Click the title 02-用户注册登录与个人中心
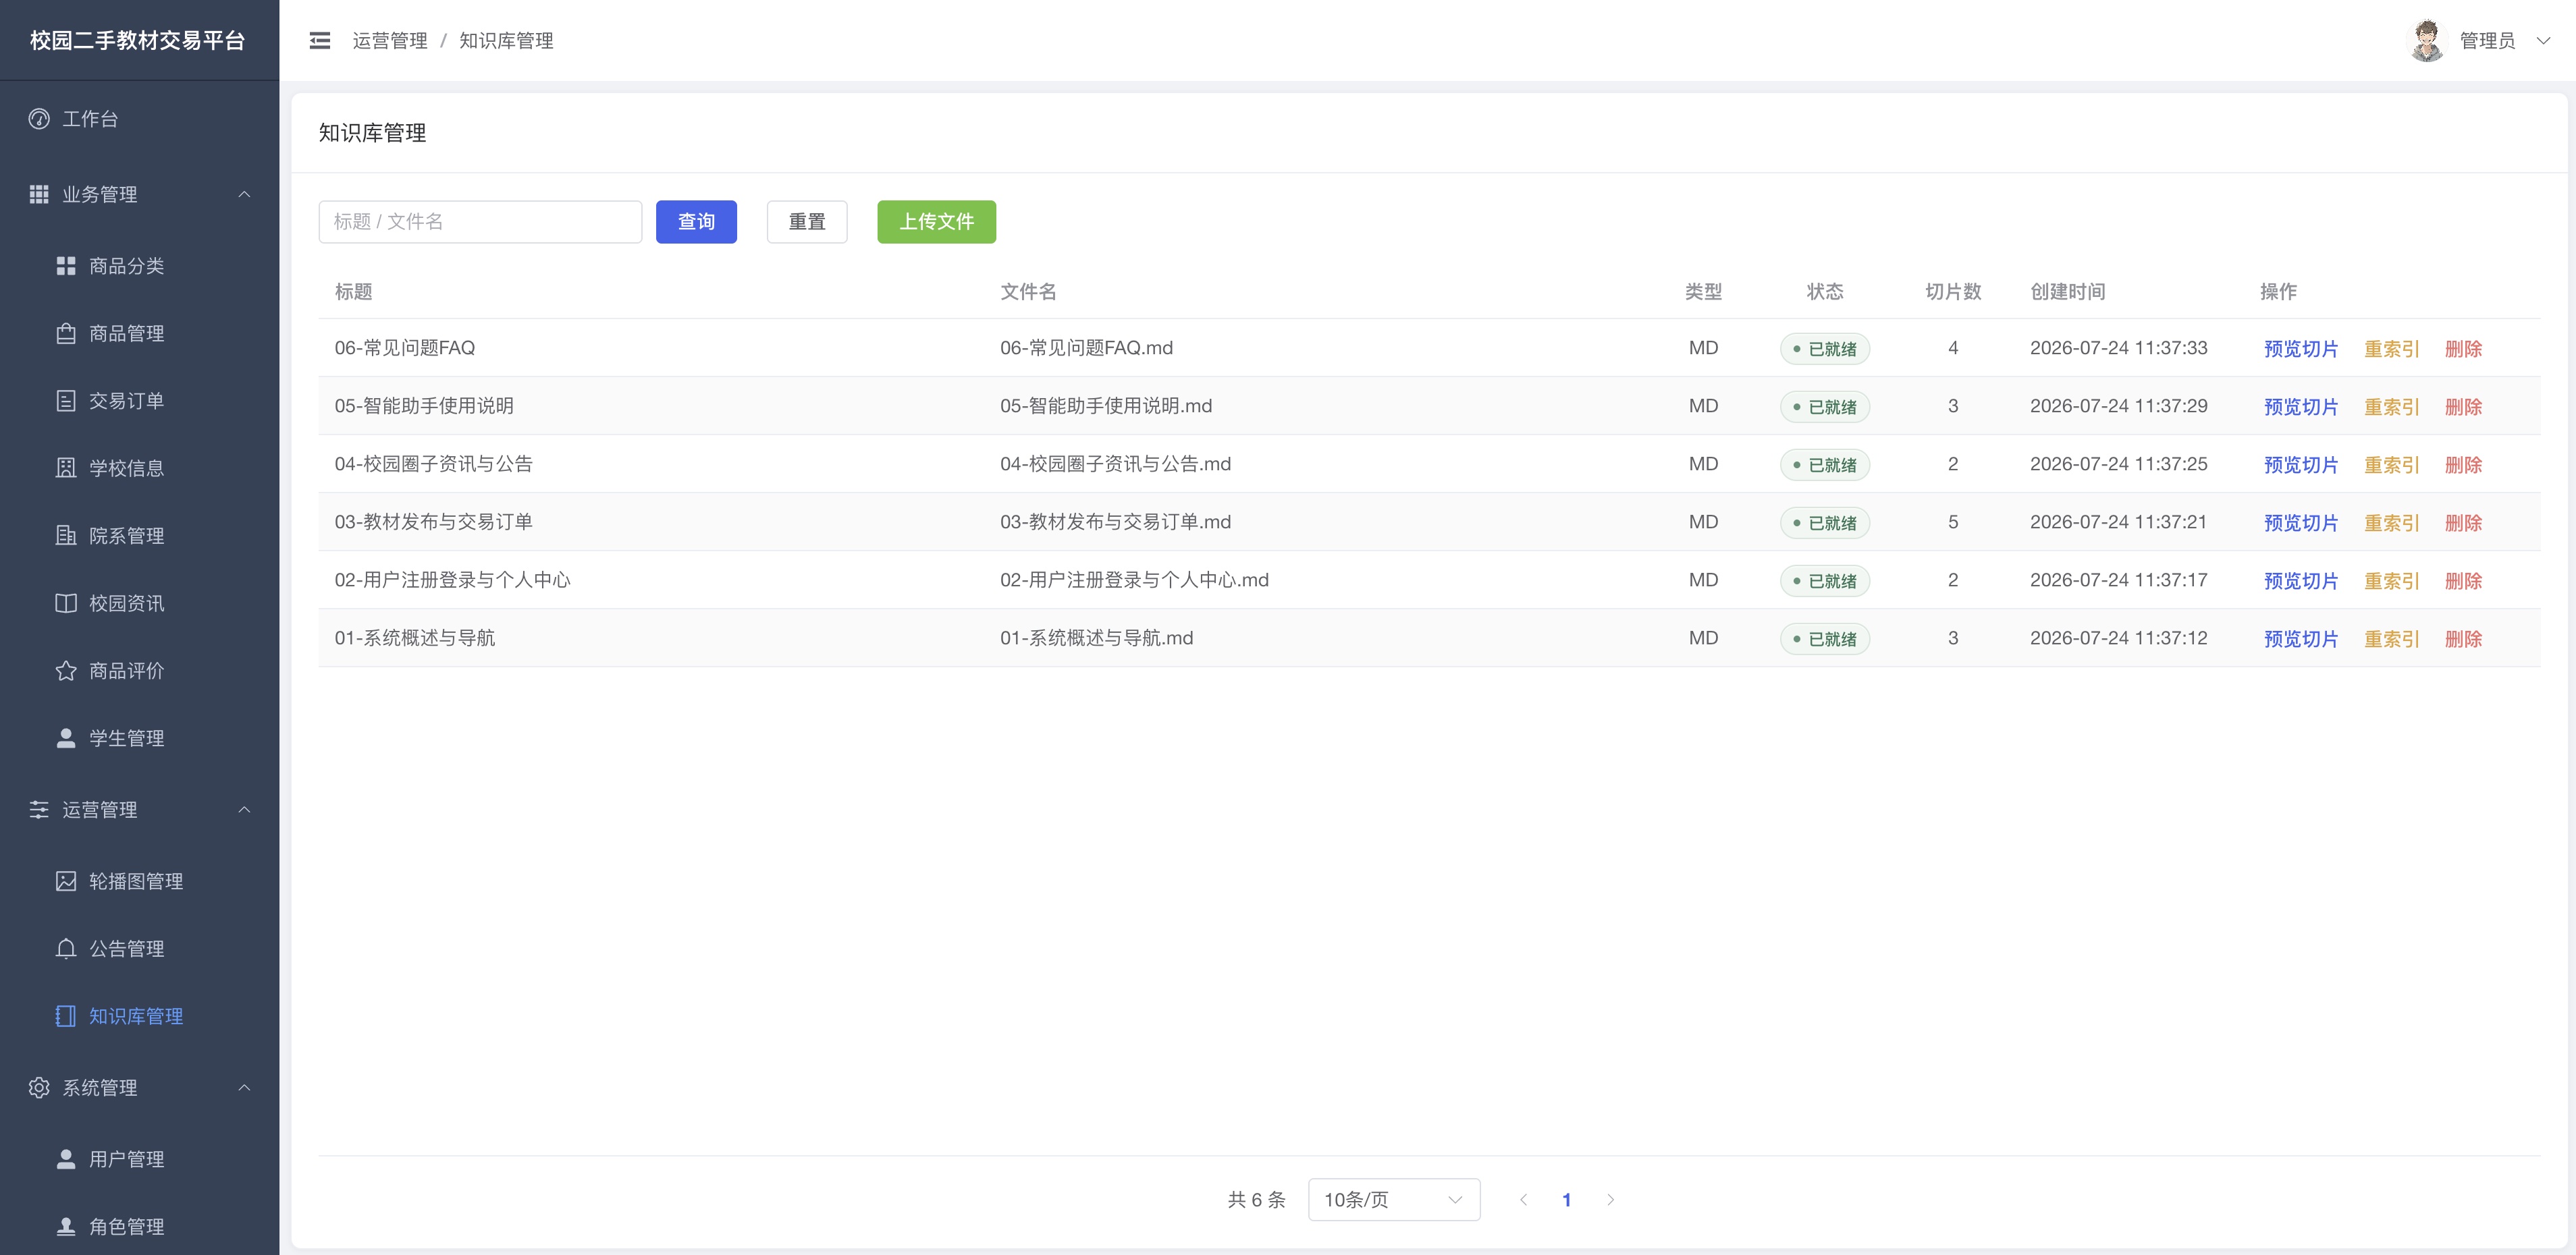 tap(452, 580)
